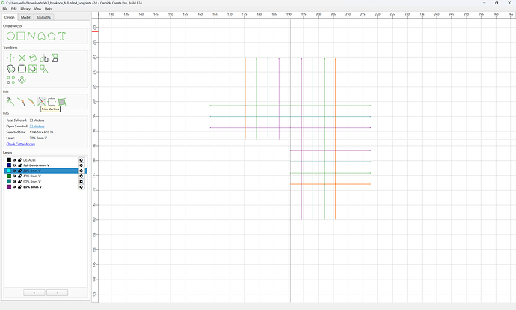
Task: Open the View menu
Action: pos(38,9)
